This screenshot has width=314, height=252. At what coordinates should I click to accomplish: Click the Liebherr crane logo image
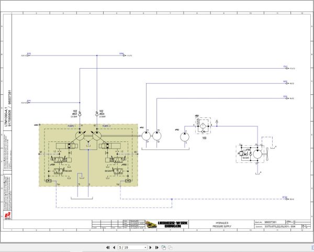coord(151,224)
